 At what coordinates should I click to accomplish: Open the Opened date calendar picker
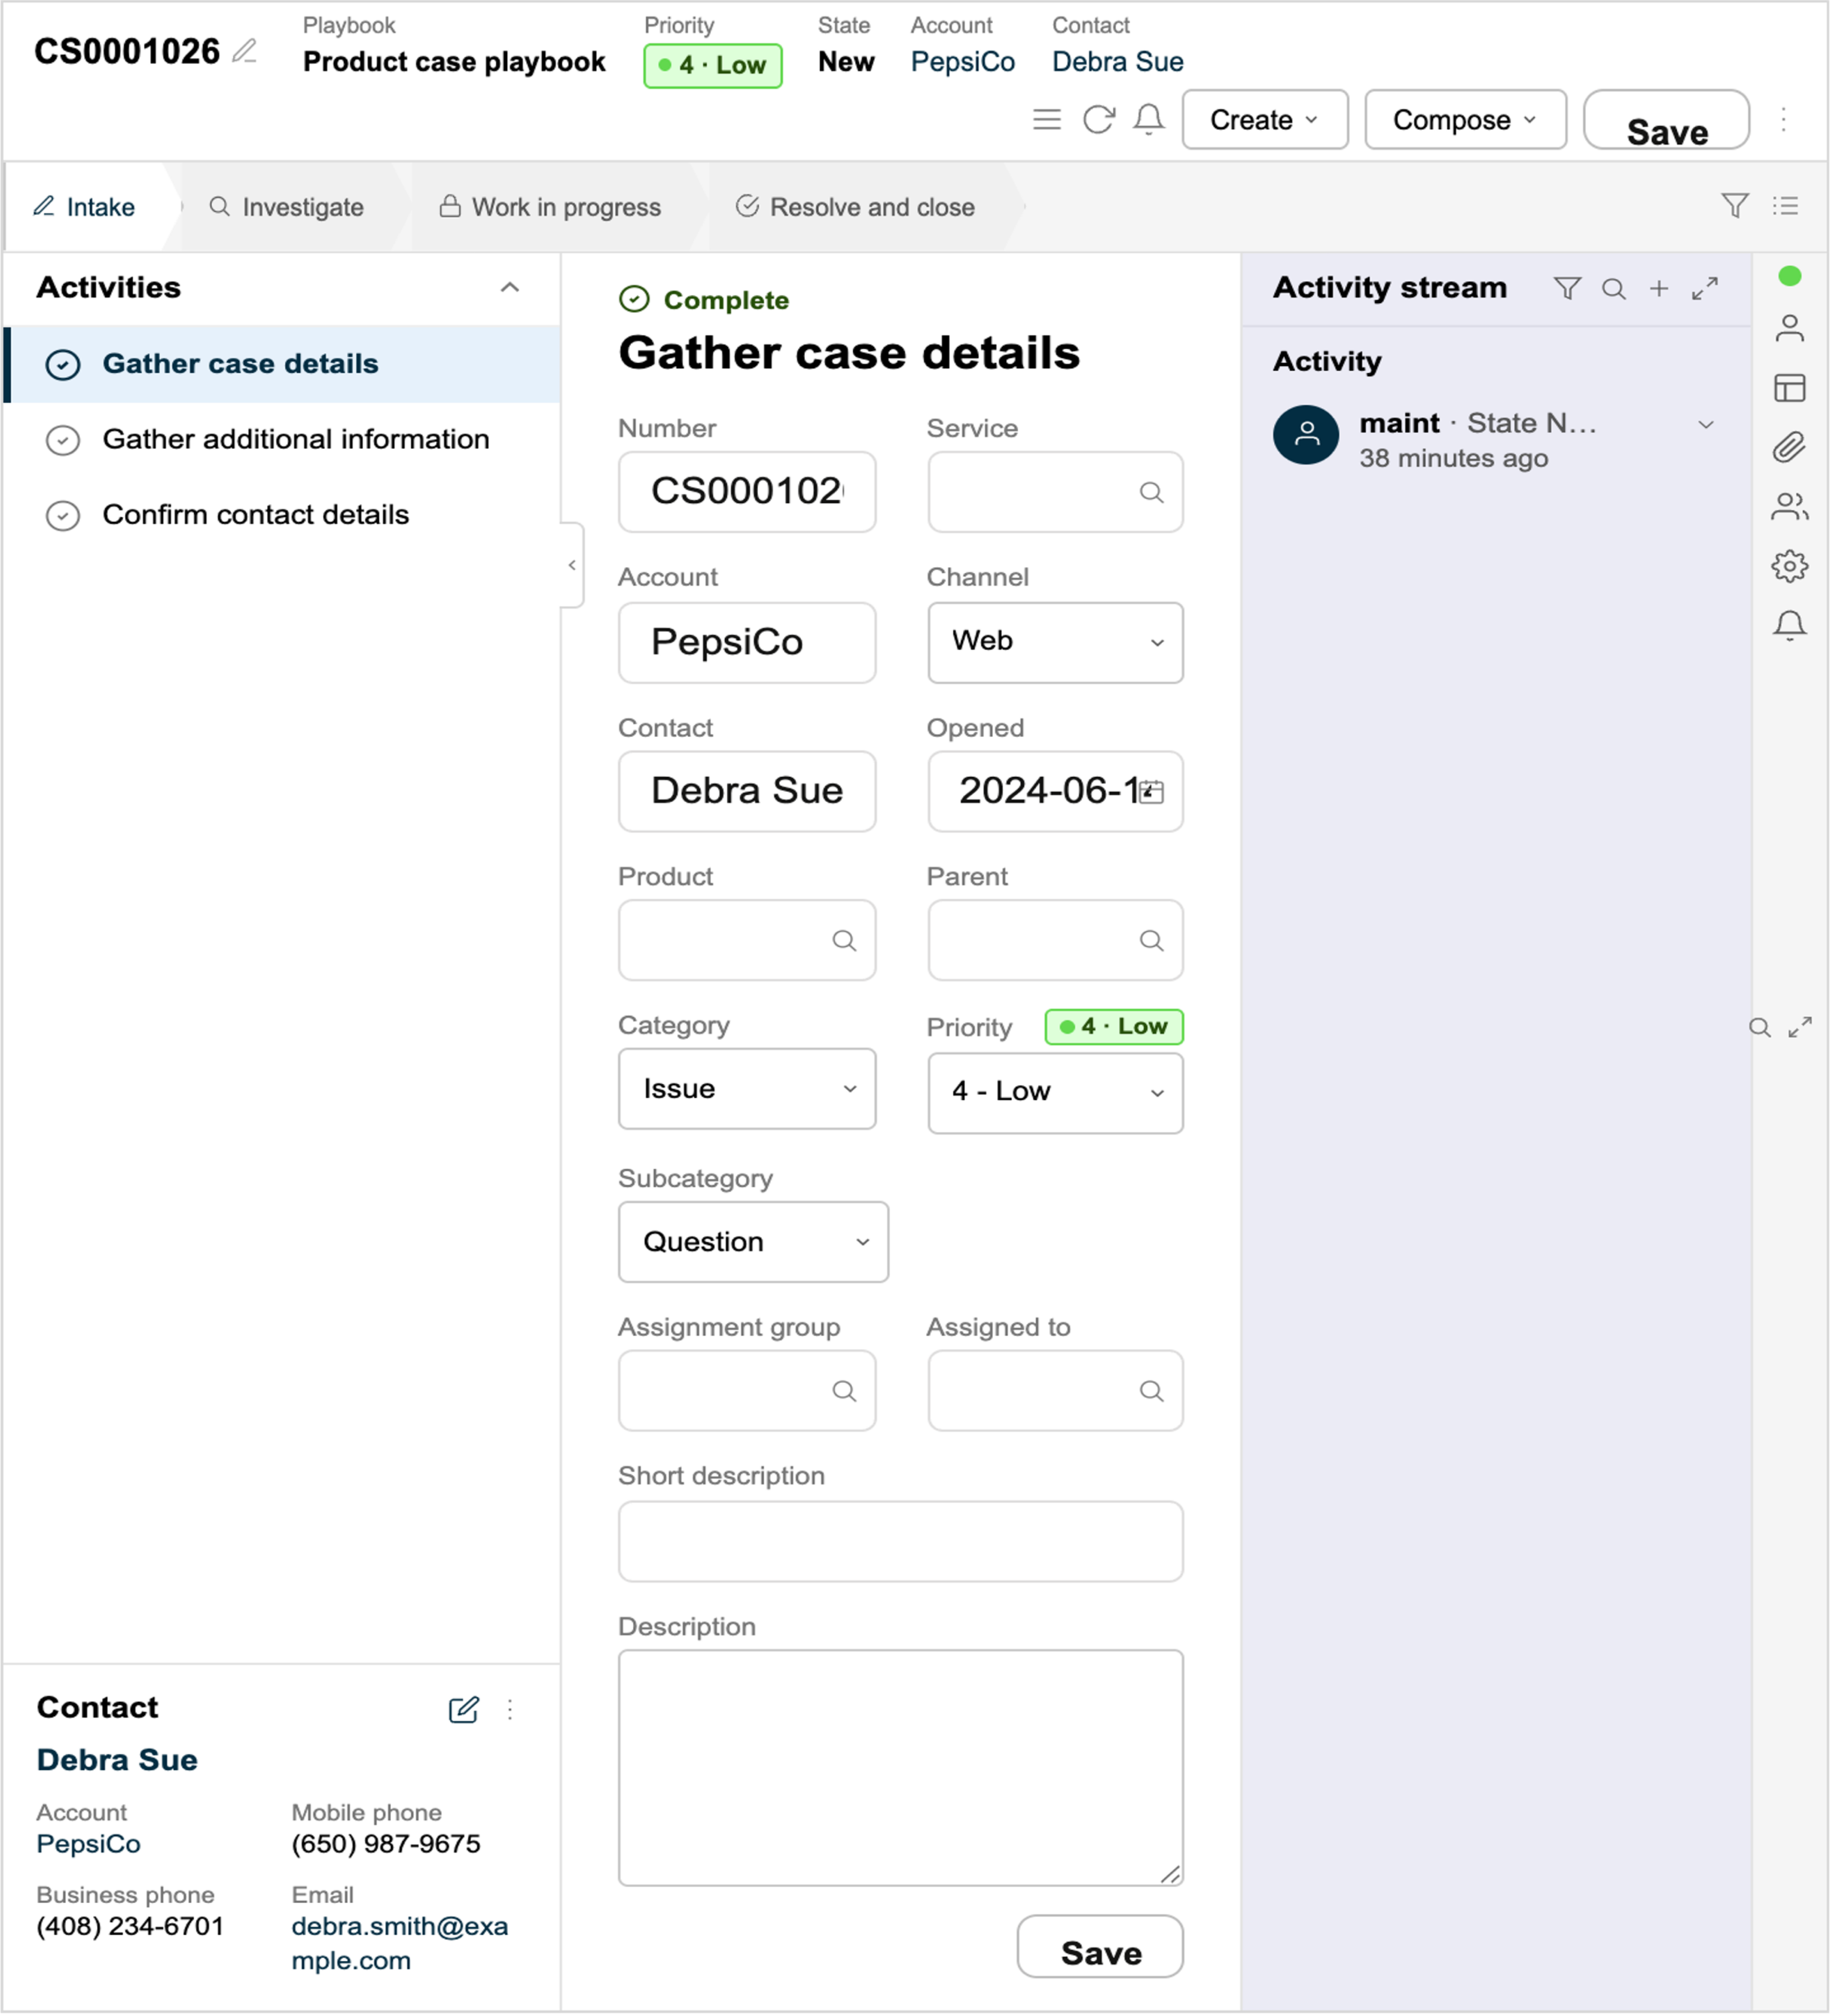coord(1152,792)
